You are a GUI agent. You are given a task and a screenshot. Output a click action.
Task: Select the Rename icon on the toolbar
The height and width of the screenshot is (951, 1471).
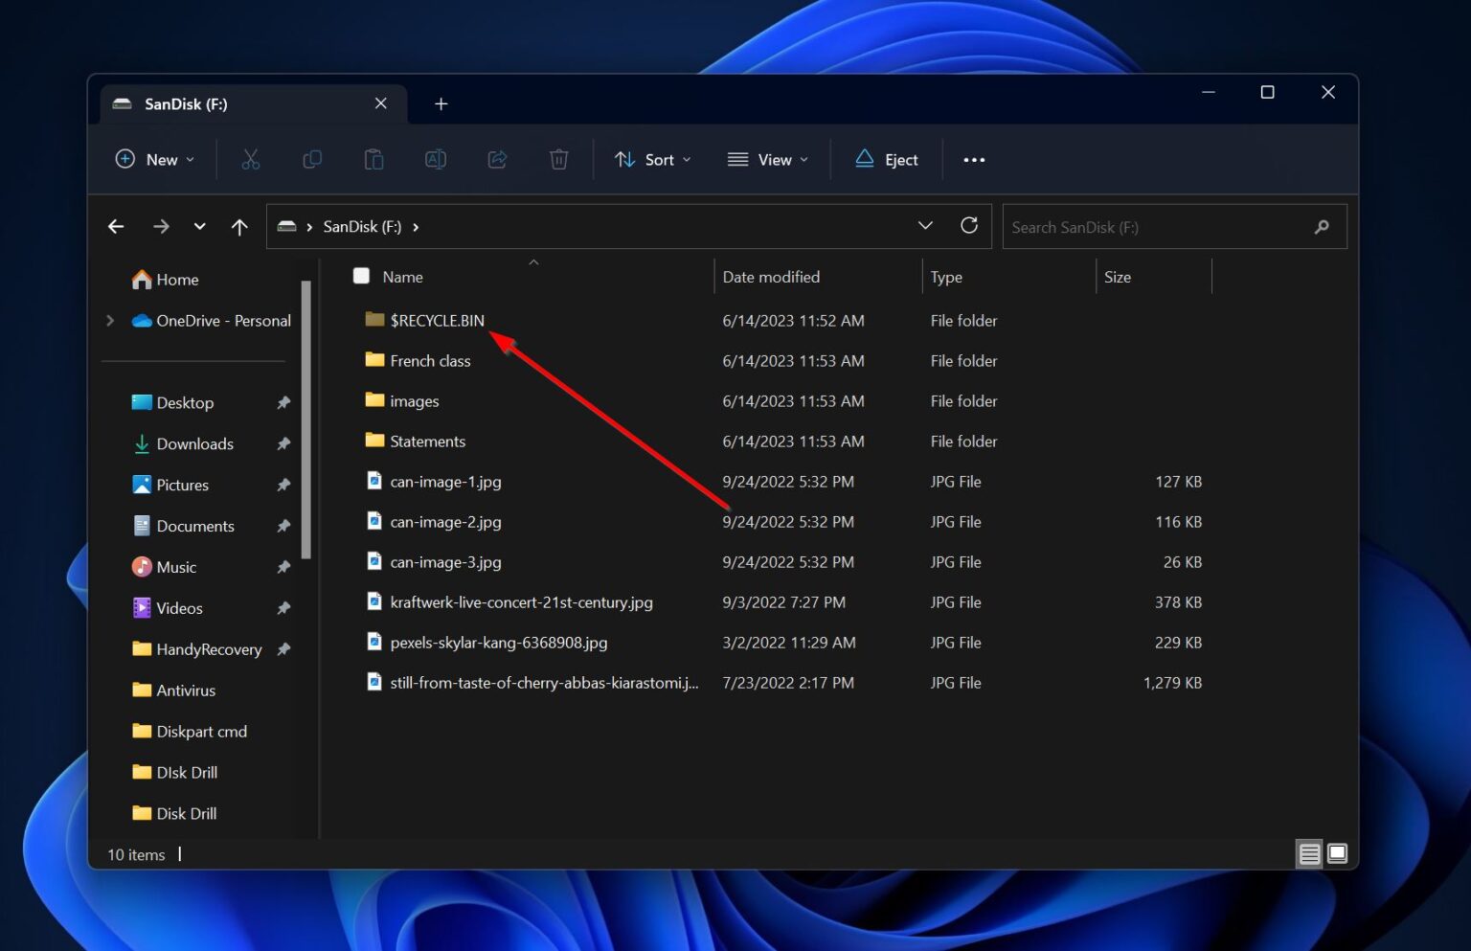(436, 159)
